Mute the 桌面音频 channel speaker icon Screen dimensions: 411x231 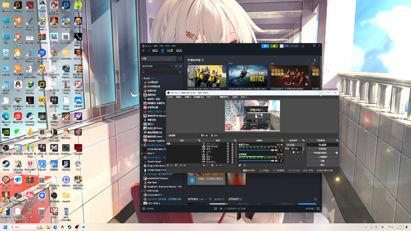click(x=276, y=161)
